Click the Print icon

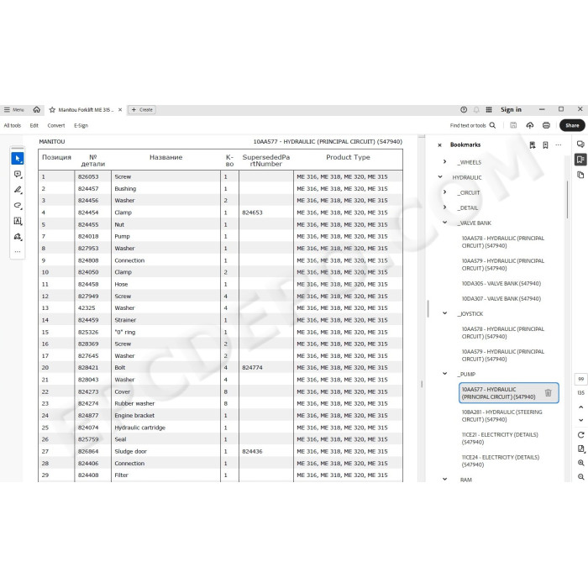point(546,125)
